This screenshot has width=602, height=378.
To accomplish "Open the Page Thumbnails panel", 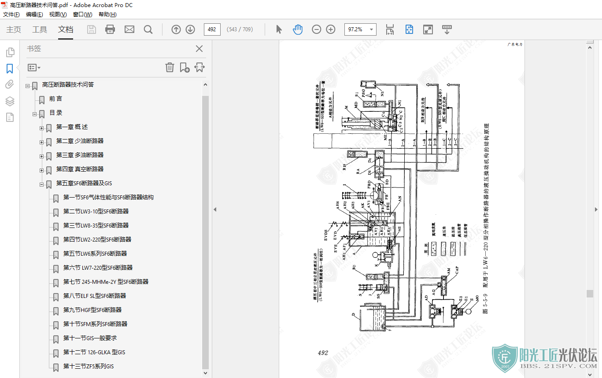I will tap(10, 53).
